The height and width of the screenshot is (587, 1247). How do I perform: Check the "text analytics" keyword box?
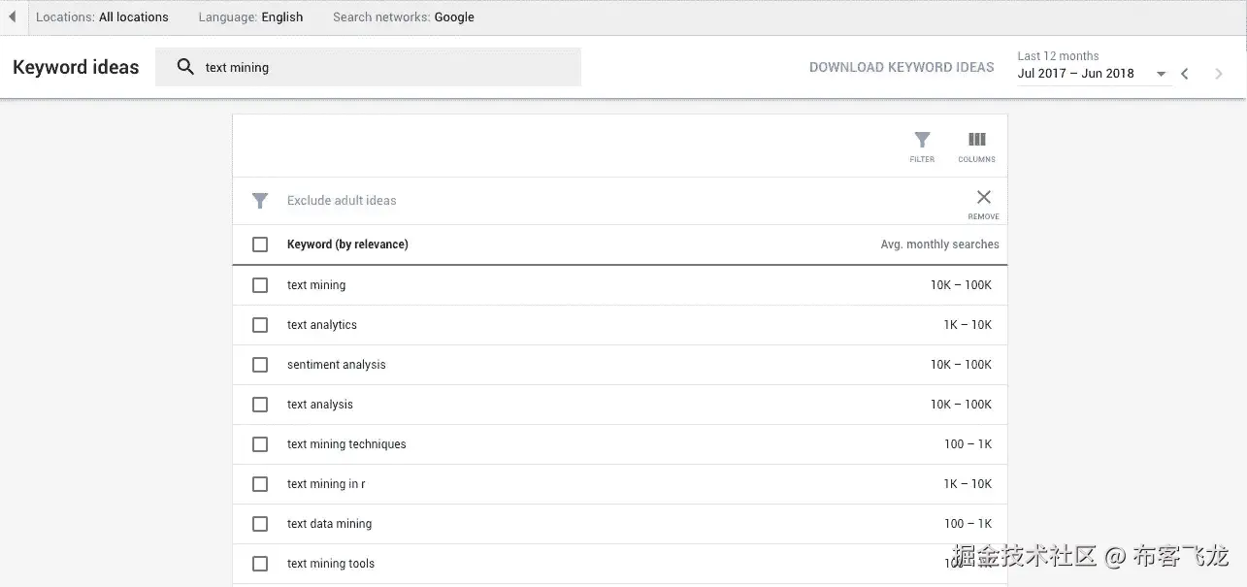tap(260, 325)
